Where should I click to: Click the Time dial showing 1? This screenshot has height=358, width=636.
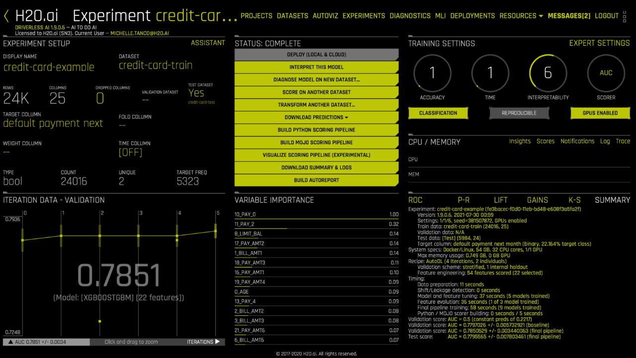coord(490,73)
